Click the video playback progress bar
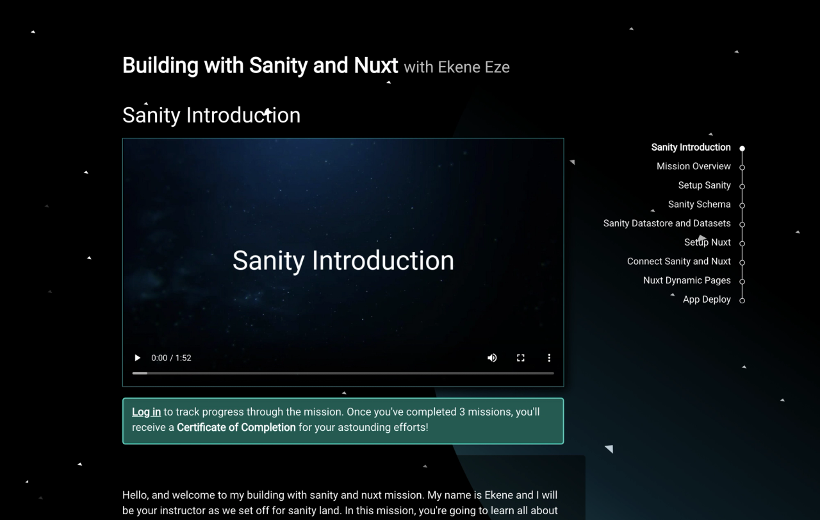Viewport: 820px width, 520px height. pos(343,373)
